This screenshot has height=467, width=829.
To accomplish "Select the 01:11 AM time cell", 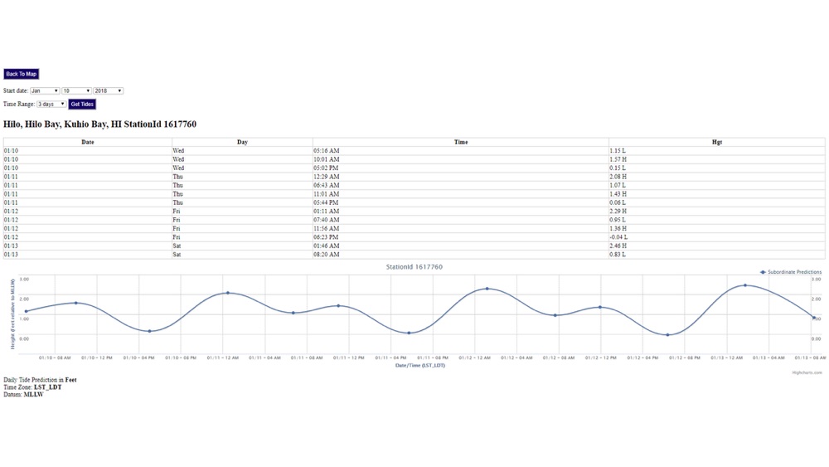I will click(460, 211).
